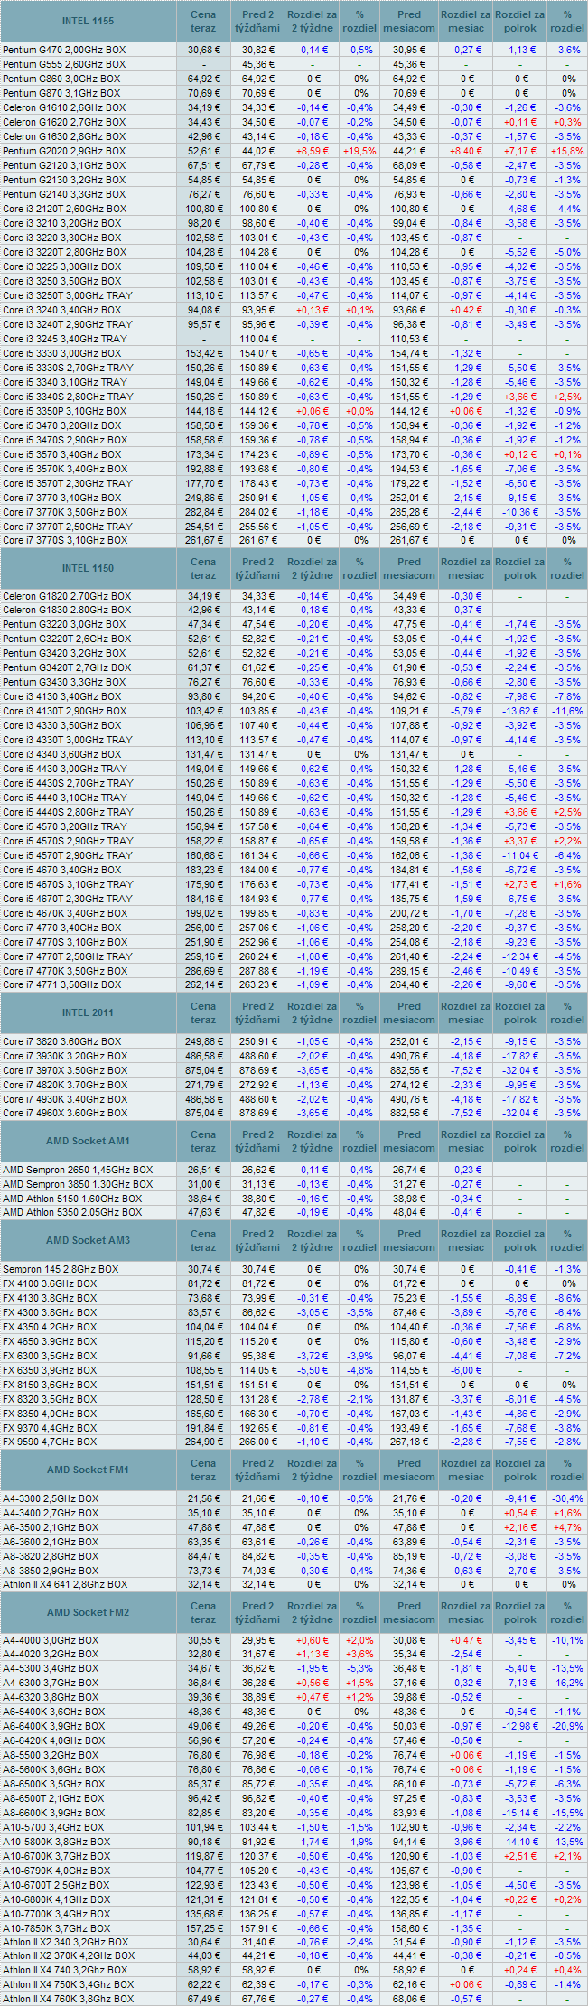Click current price 264,90 € of FX 9590

tap(203, 1442)
